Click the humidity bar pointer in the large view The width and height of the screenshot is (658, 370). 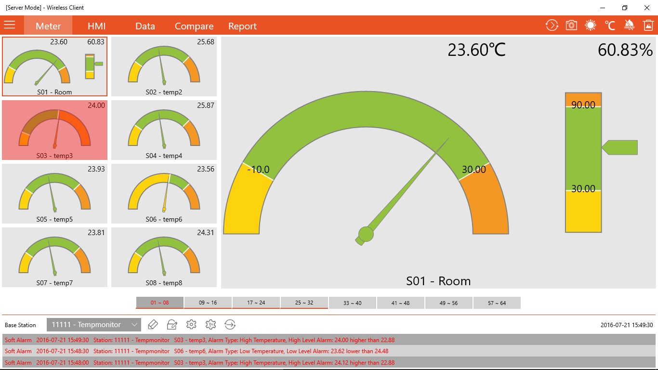[x=620, y=147]
